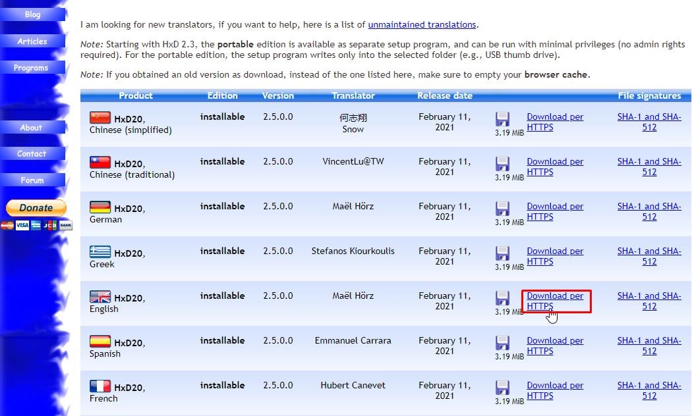Viewport: 692px width, 416px height.
Task: Download HxD Chinese (traditional) per HTTPS
Action: 555,167
